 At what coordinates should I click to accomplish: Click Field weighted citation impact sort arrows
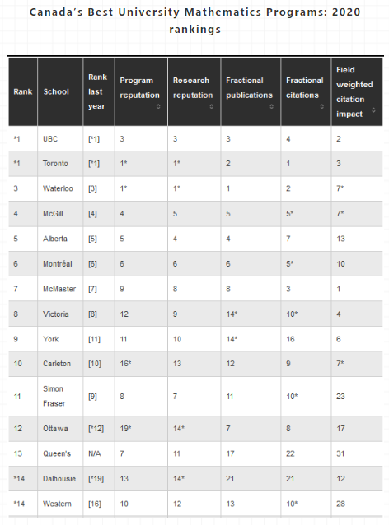pos(373,110)
